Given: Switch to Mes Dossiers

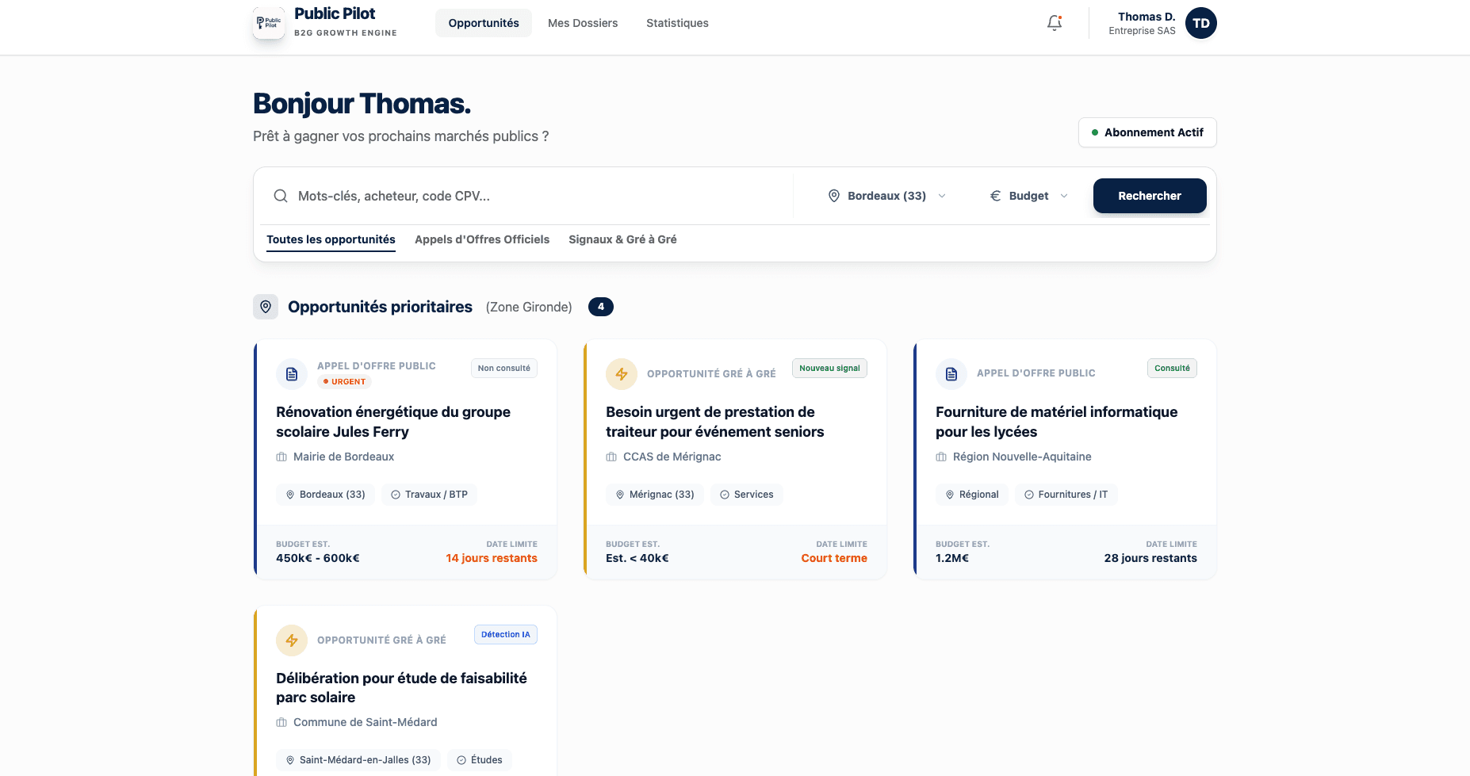Looking at the screenshot, I should [583, 23].
